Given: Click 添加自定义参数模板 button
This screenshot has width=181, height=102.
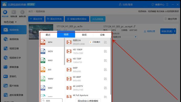Looking at the screenshot, I should tap(88, 100).
